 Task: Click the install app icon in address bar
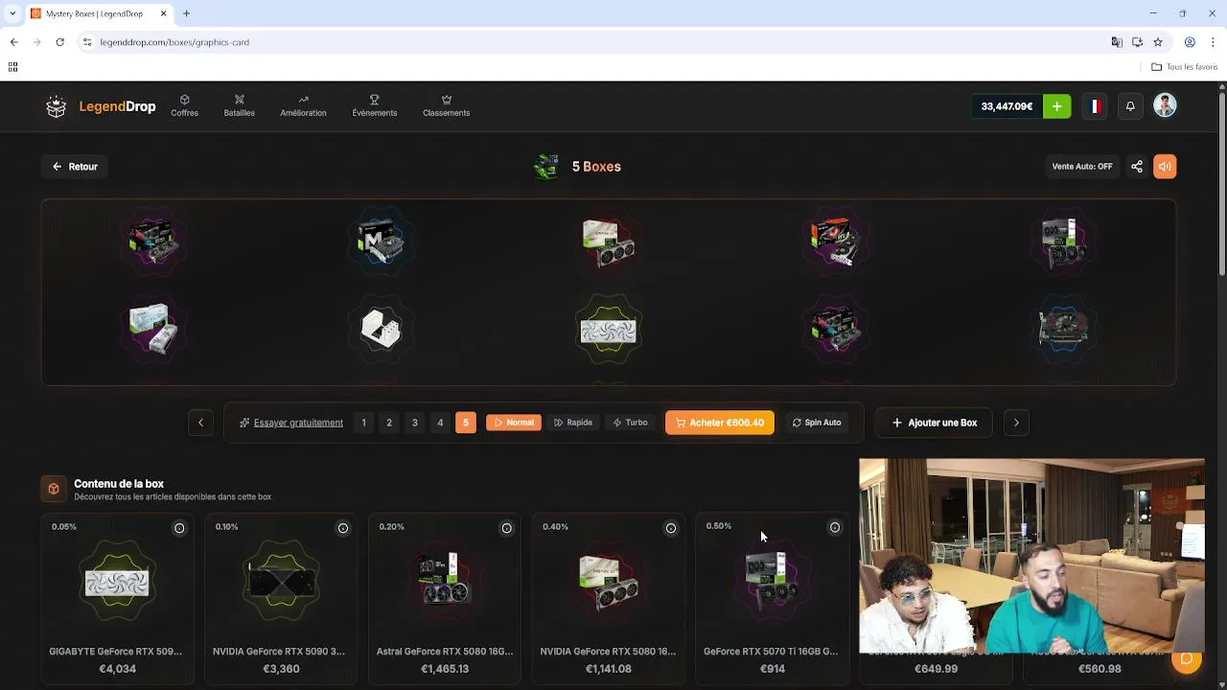[1137, 42]
